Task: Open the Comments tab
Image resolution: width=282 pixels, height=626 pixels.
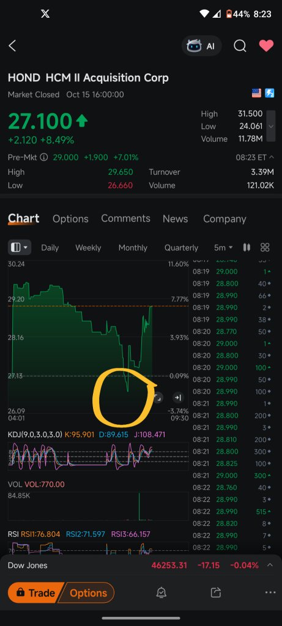Action: coord(126,218)
